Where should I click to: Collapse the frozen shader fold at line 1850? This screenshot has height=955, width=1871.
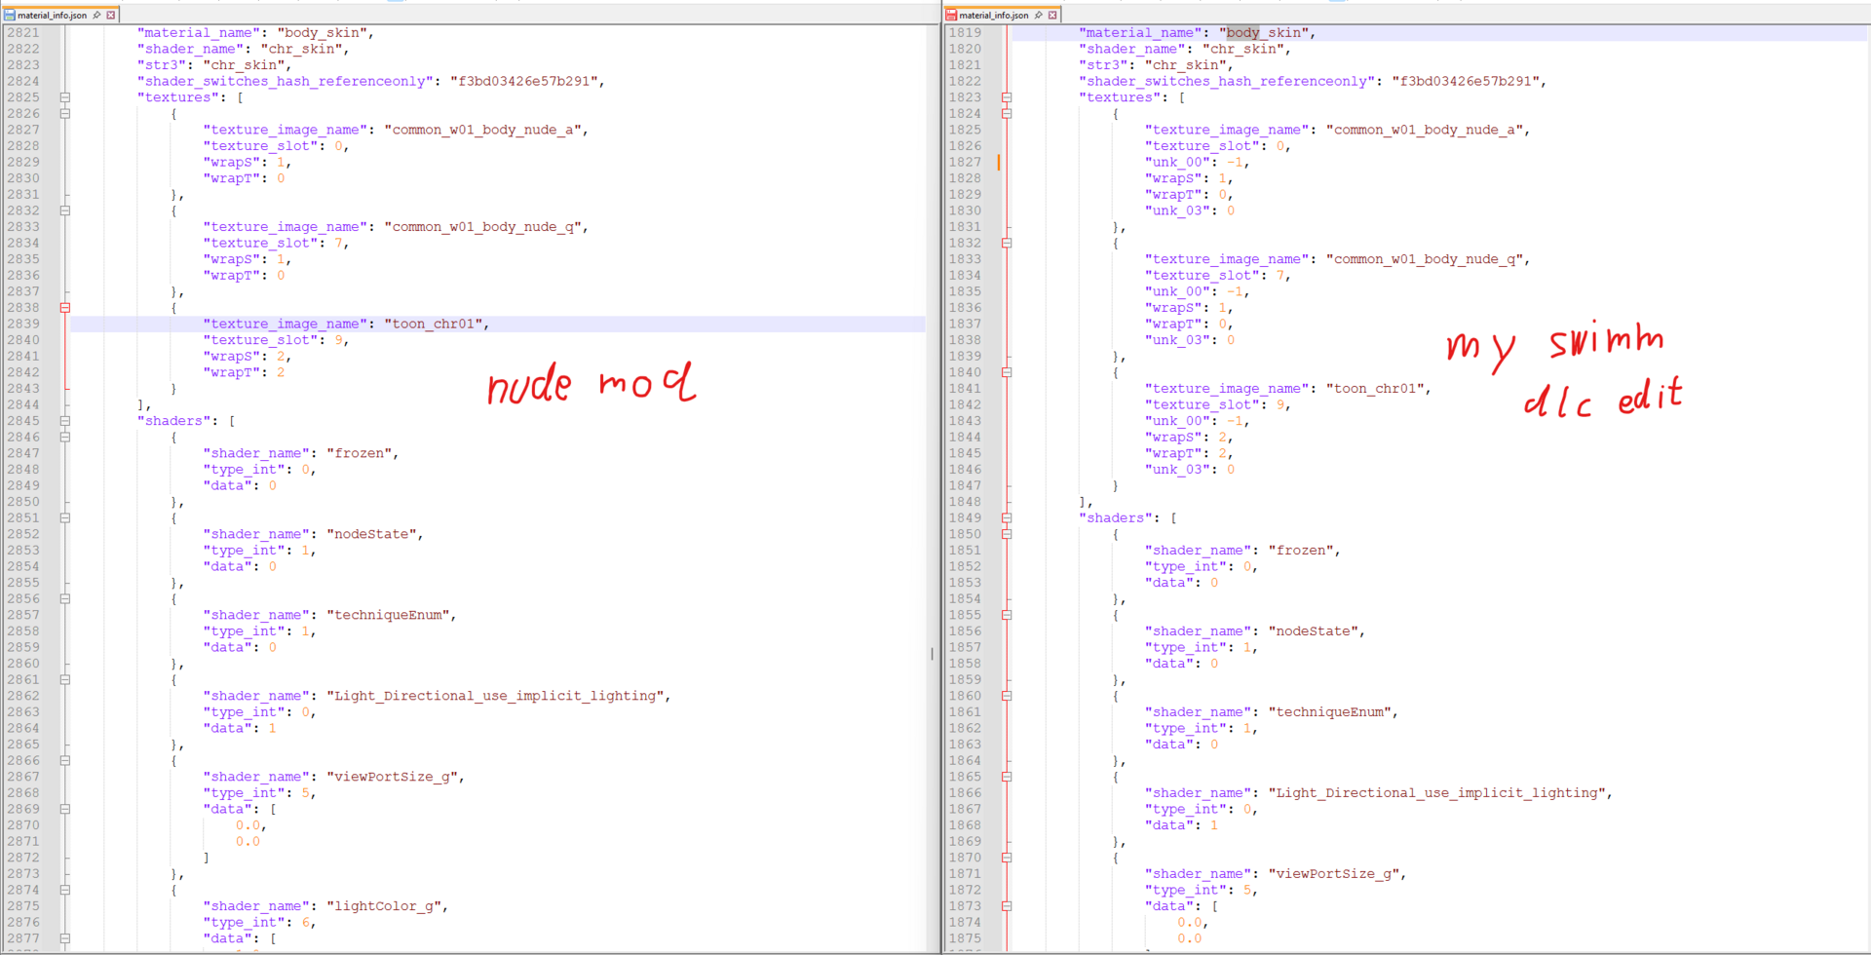[x=1007, y=534]
